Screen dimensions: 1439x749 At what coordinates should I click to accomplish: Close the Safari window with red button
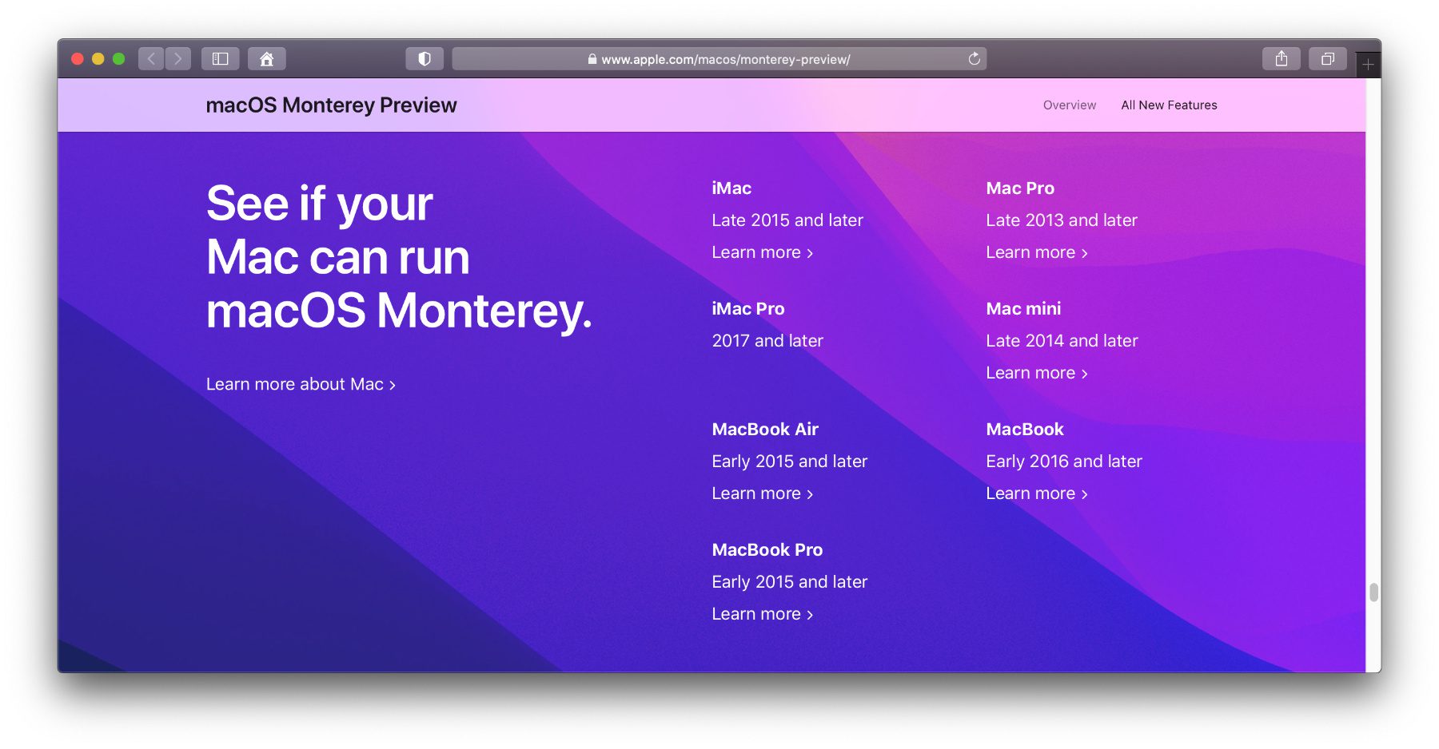click(78, 59)
